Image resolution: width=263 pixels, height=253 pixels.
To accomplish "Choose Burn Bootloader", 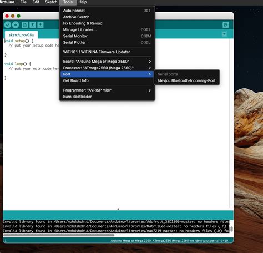I will click(107, 97).
